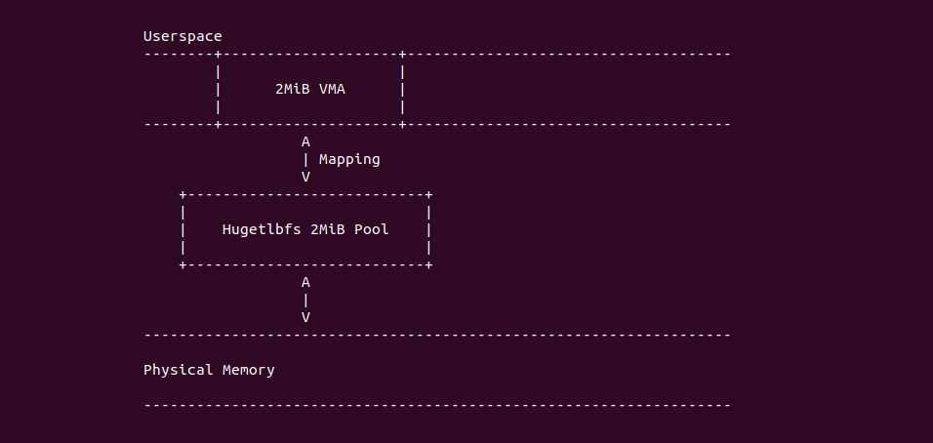Viewport: 933px width, 443px height.
Task: Click bottom-left plus corner of Hugetlbfs box
Action: click(183, 264)
